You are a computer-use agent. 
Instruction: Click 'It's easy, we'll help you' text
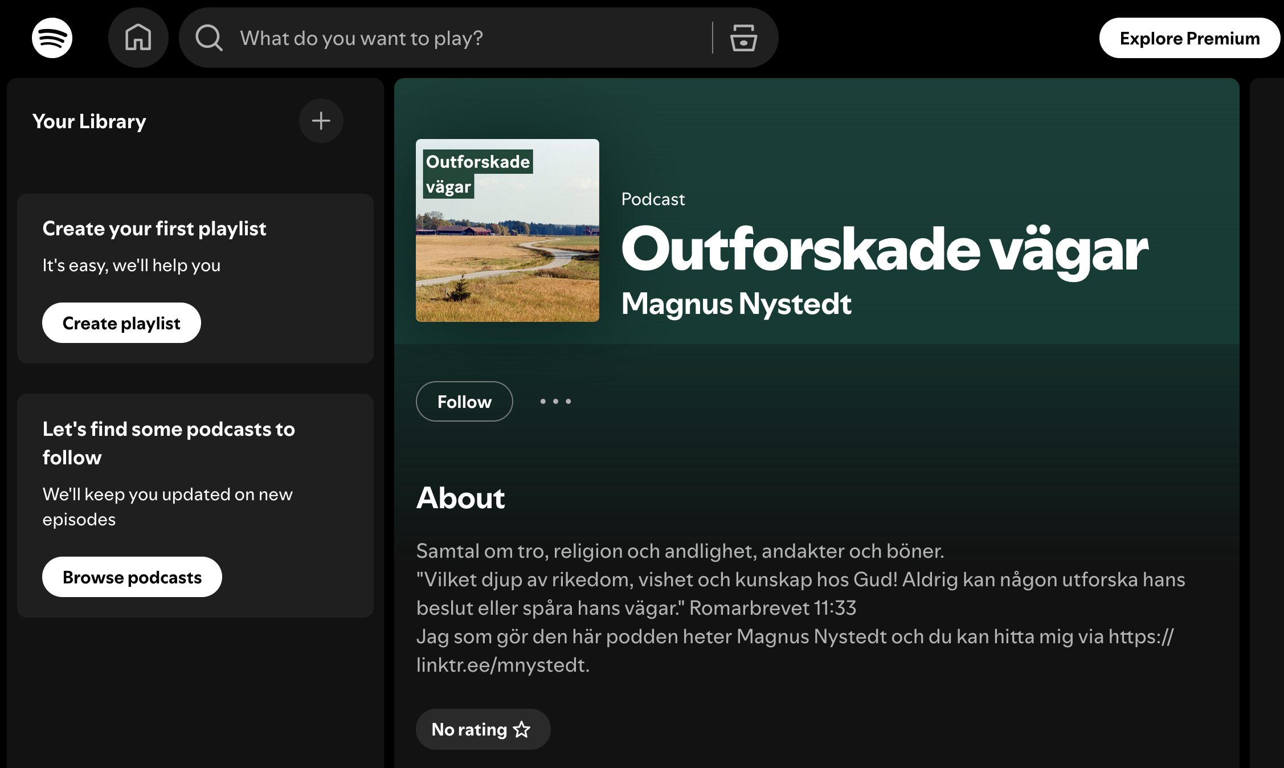132,265
